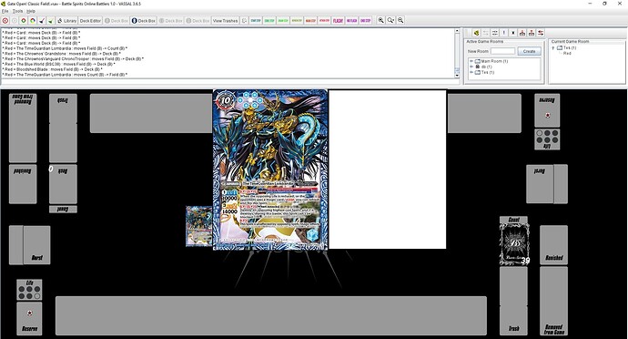Viewport: 628px width, 339px height.
Task: Collapse the Tes node in Current Game Room
Action: tap(553, 47)
